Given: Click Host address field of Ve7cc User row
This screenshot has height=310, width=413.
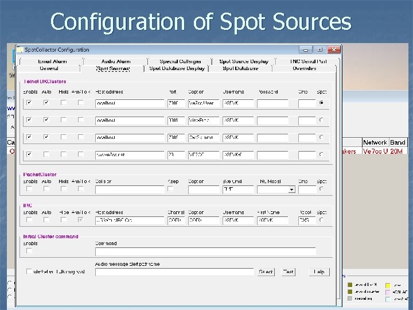Looking at the screenshot, I should click(x=130, y=103).
